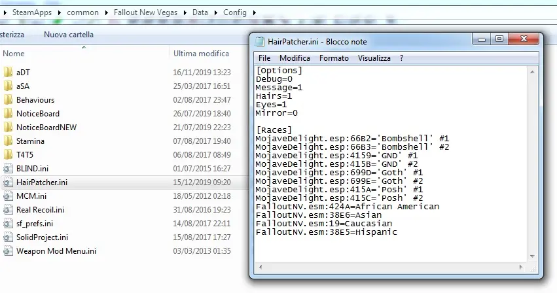557x293 pixels.
Task: Click the Mirror=0 line in the text area
Action: pos(276,113)
